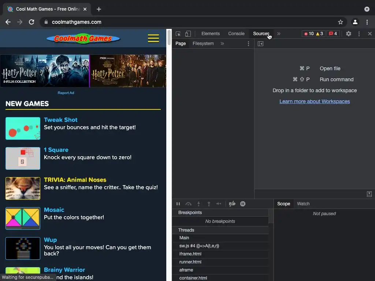Select the sw.js #4 thread
The image size is (375, 281).
(x=220, y=246)
